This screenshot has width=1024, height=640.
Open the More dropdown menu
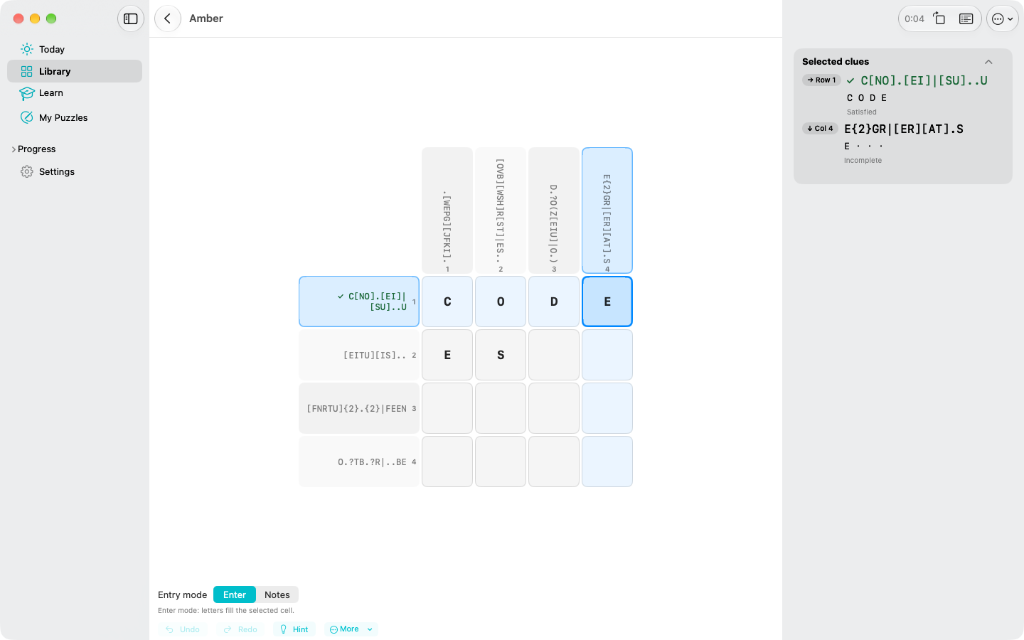pyautogui.click(x=351, y=629)
